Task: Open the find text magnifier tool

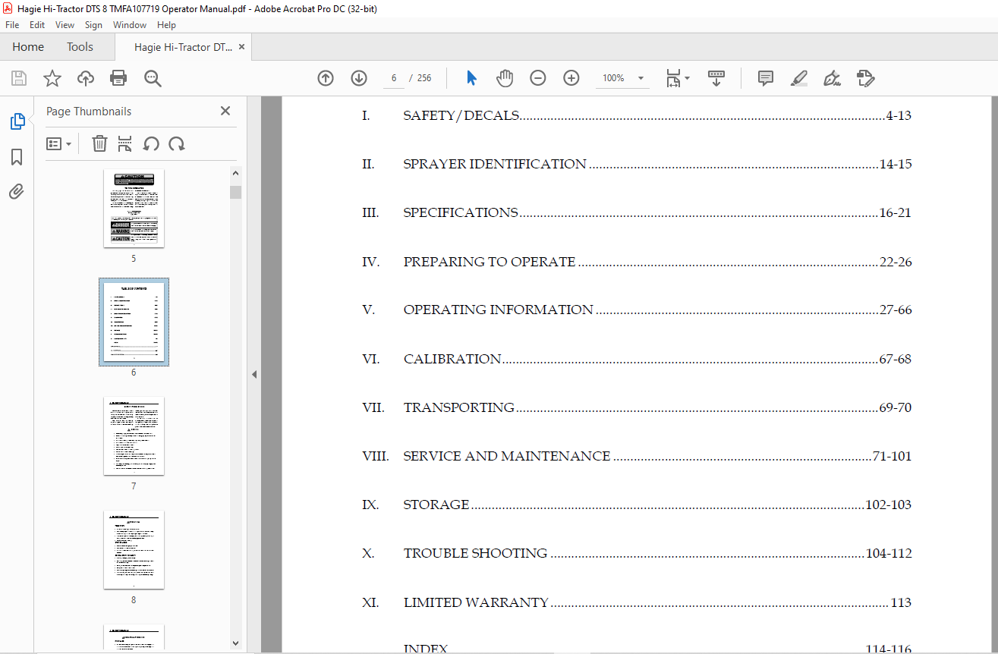Action: [x=153, y=78]
